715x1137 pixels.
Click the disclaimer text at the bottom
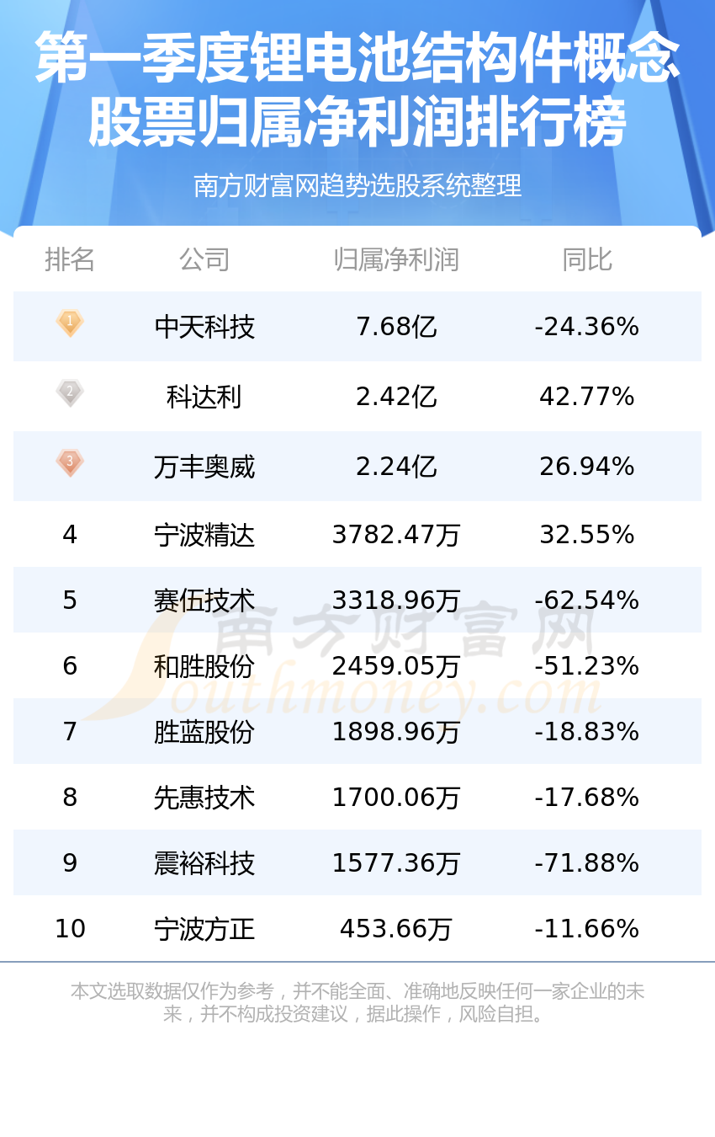point(357,1002)
